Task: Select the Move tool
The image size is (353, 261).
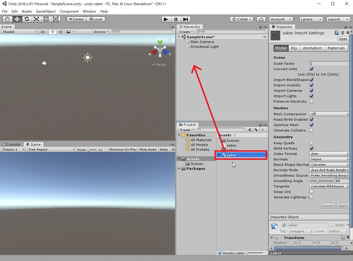Action: click(x=17, y=19)
